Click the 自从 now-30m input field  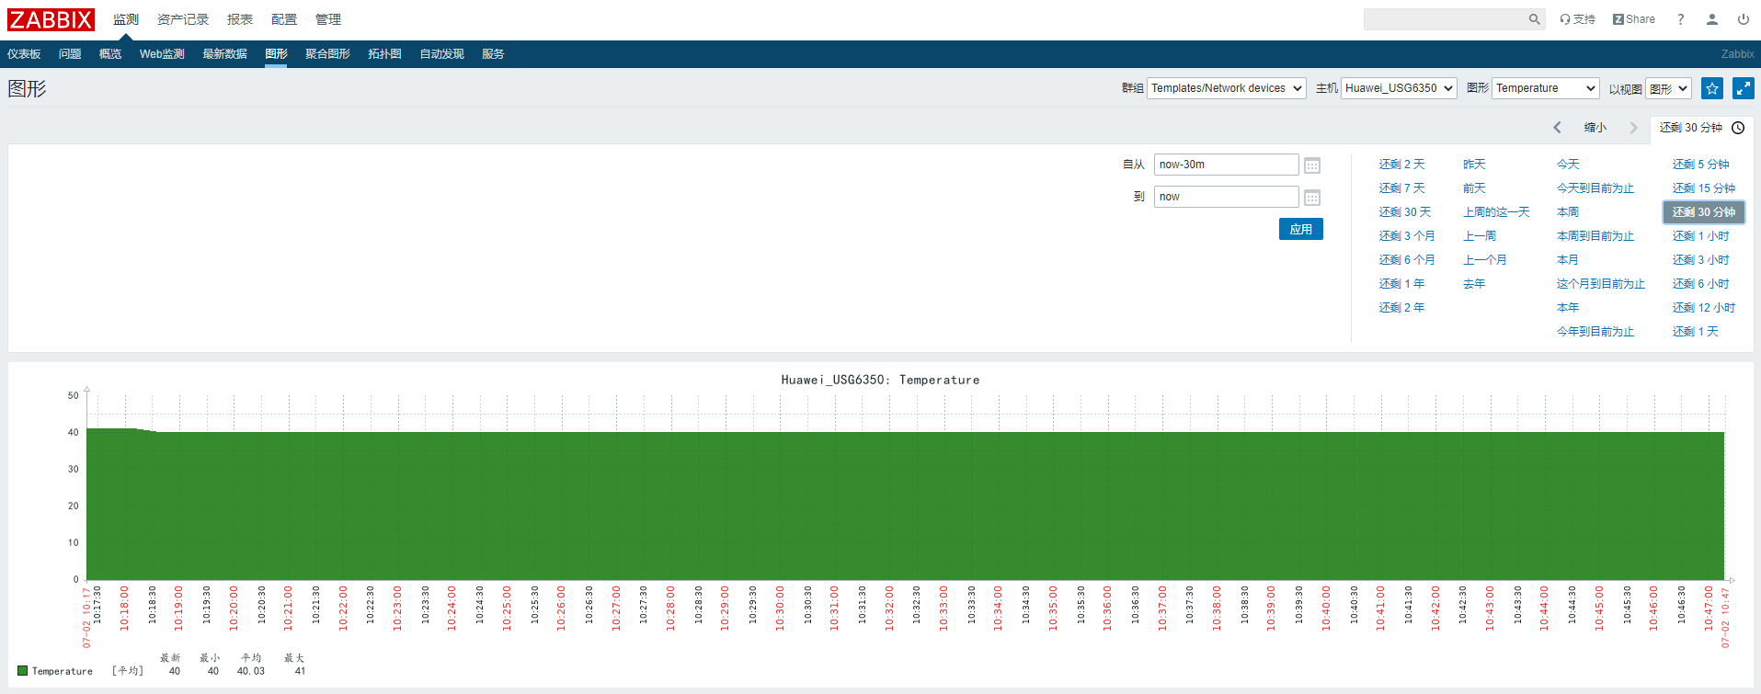point(1227,165)
